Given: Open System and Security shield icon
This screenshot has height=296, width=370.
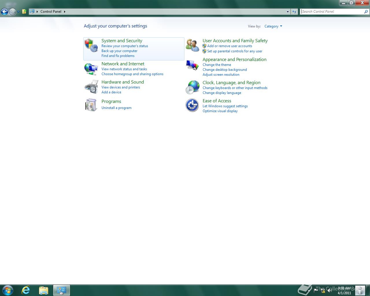Looking at the screenshot, I should click(x=91, y=45).
